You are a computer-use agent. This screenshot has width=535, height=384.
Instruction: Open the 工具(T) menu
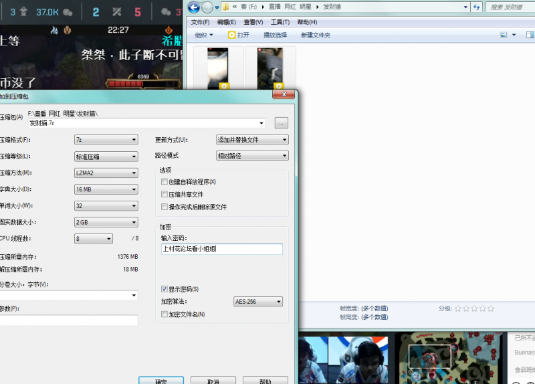click(280, 22)
